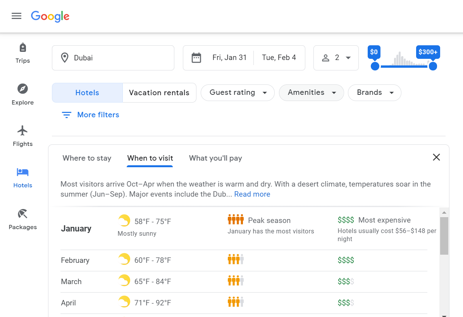Open the Guest rating dropdown
463x317 pixels.
pos(237,93)
